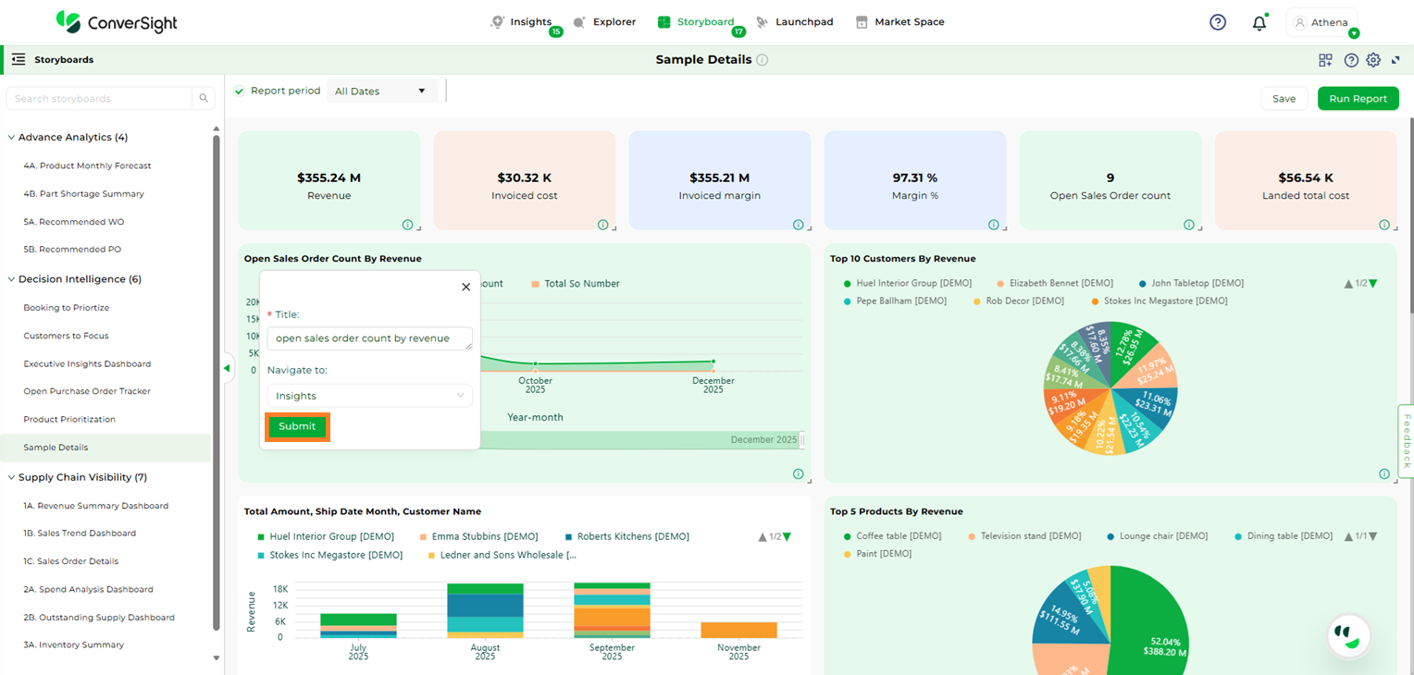Click the Run Report button
The width and height of the screenshot is (1414, 675).
tap(1358, 99)
